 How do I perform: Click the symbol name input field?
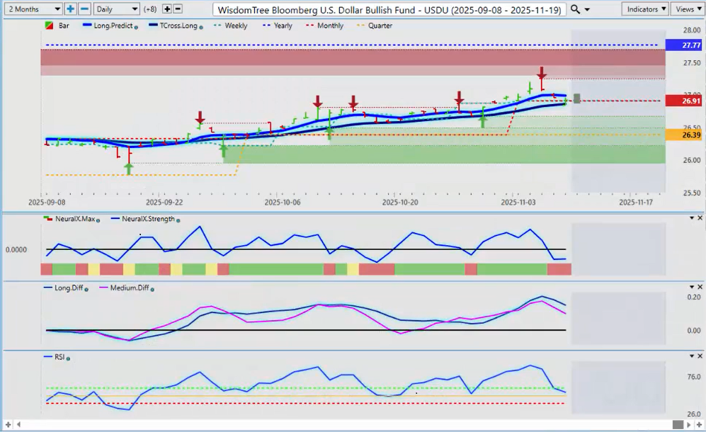pyautogui.click(x=389, y=9)
